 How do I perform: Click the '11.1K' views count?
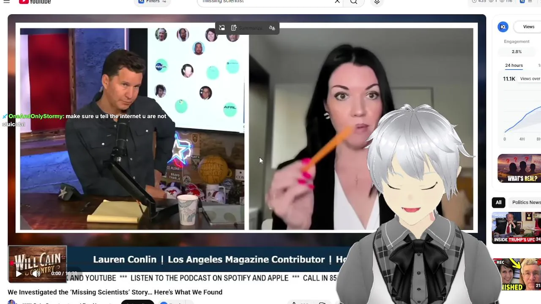click(x=509, y=79)
